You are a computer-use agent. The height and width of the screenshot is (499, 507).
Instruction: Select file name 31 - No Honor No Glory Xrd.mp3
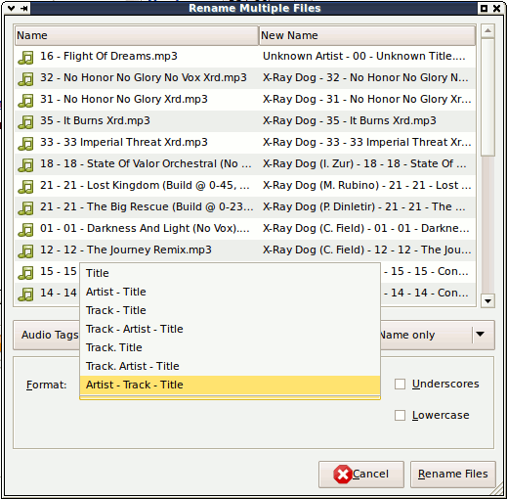(x=124, y=99)
